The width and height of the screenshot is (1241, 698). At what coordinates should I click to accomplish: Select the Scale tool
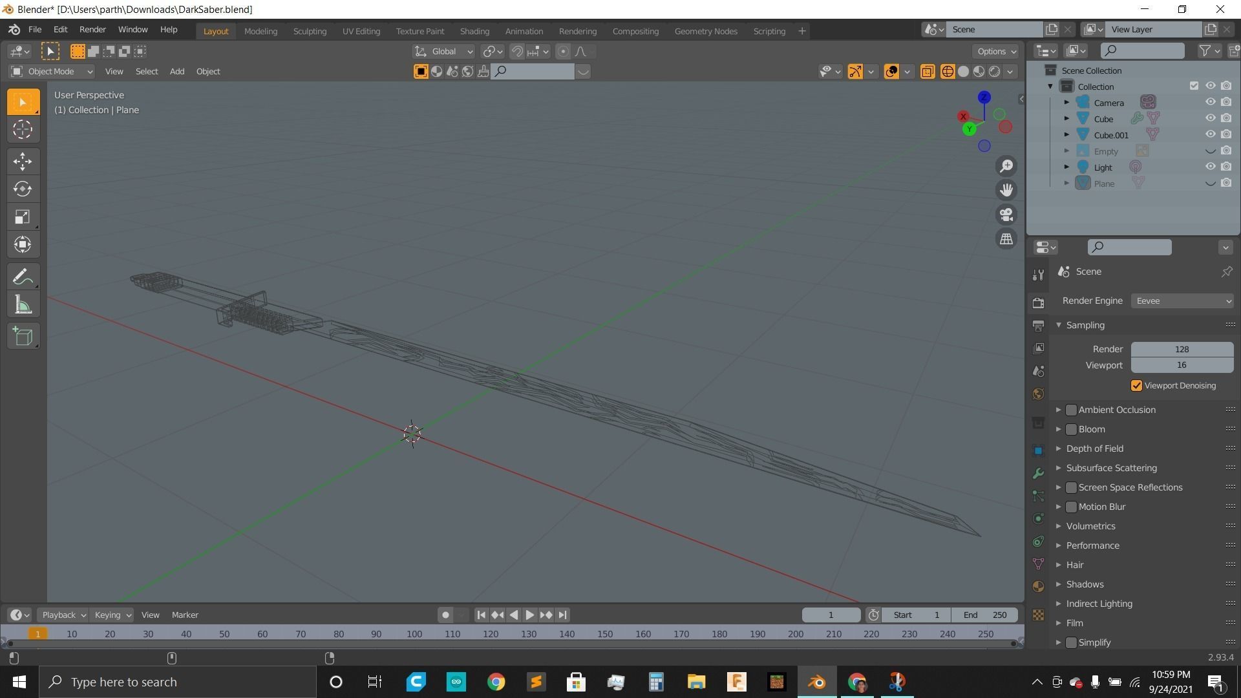[23, 217]
